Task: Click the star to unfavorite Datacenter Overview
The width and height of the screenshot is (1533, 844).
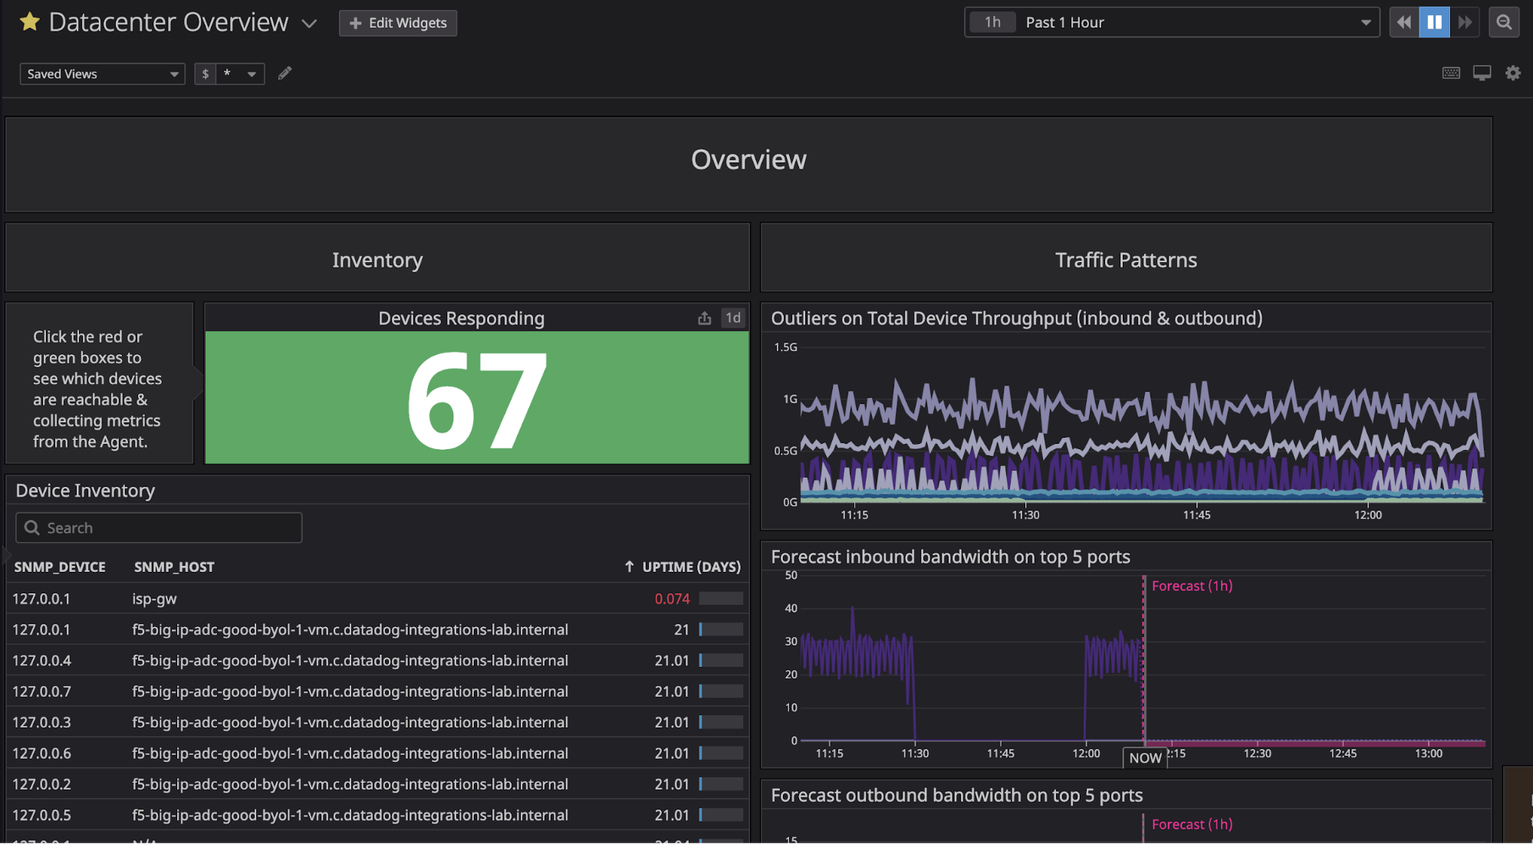Action: [x=29, y=21]
